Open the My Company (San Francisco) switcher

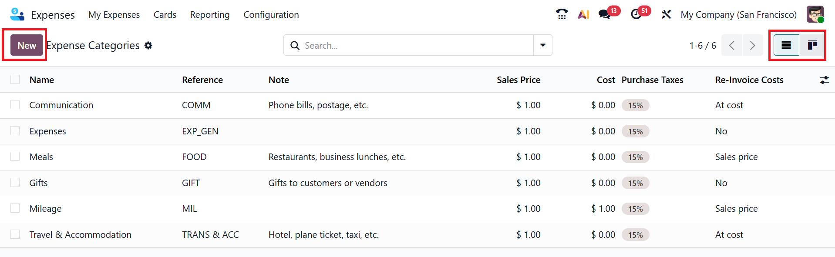(738, 15)
